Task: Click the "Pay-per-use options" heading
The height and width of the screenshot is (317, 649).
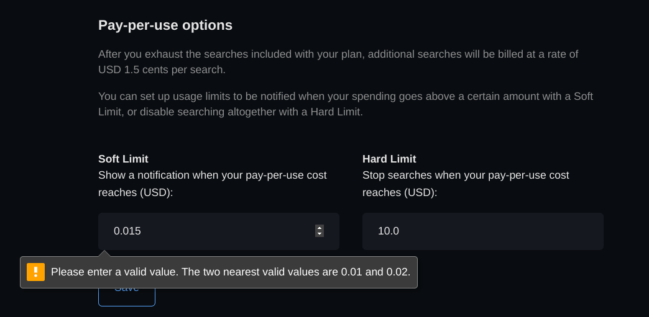Action: [x=165, y=25]
